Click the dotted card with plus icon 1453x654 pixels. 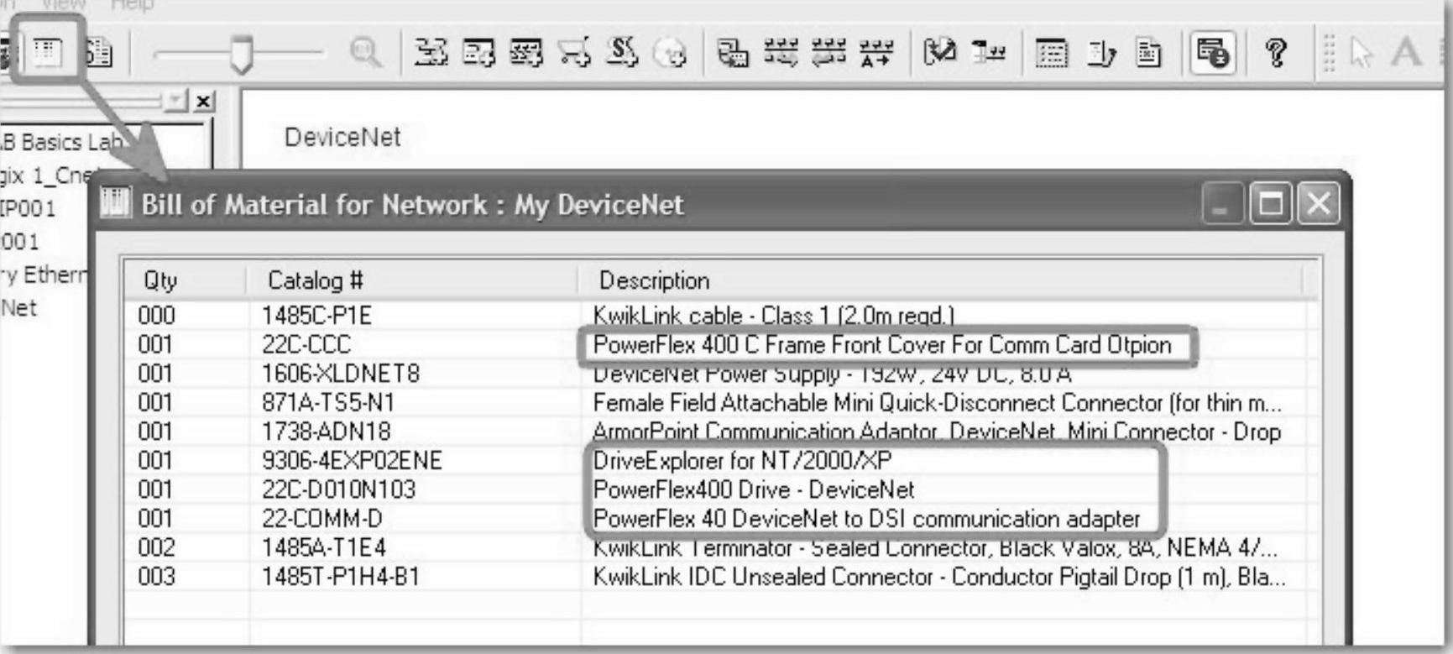(526, 53)
